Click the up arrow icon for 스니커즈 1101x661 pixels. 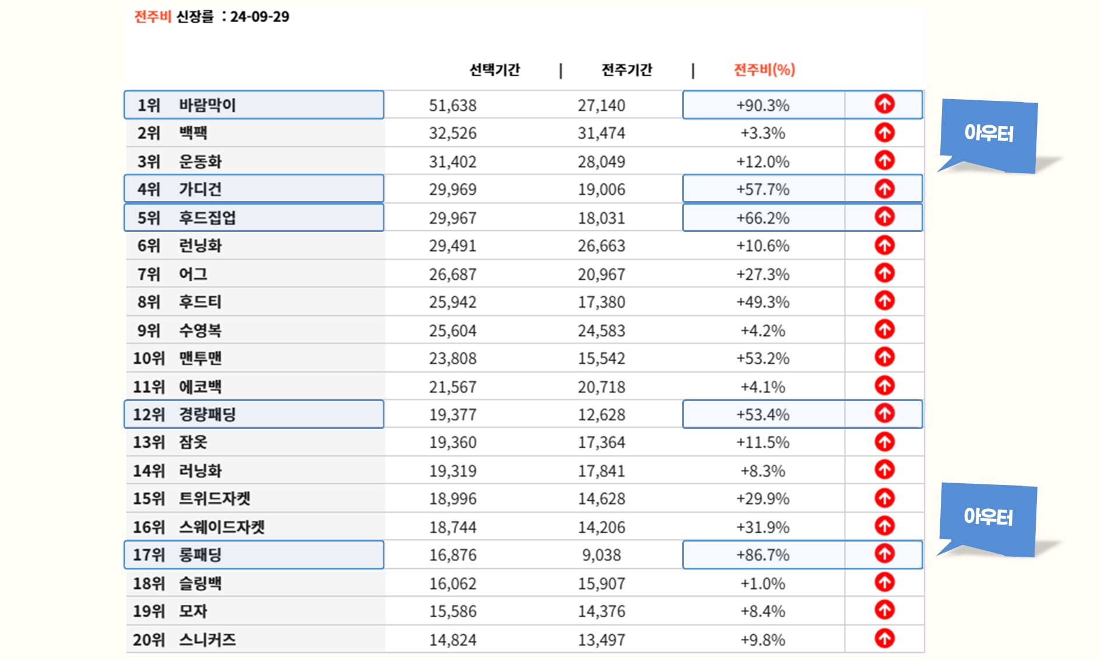tap(884, 638)
